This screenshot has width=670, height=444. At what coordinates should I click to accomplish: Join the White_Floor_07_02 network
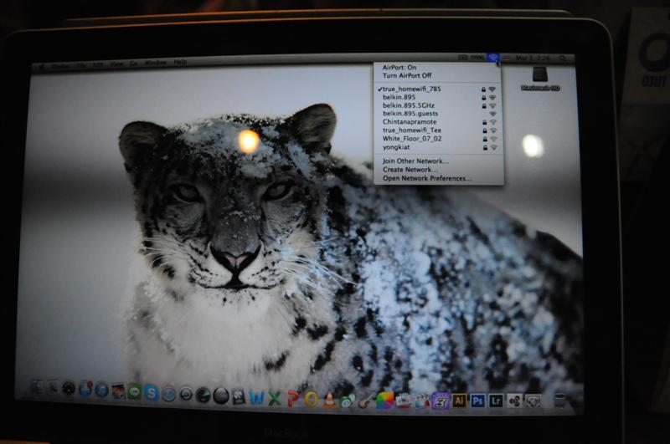click(438, 139)
